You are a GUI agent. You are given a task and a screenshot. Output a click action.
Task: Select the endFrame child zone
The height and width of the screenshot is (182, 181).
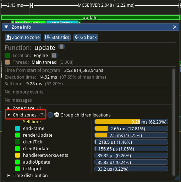(x=34, y=129)
